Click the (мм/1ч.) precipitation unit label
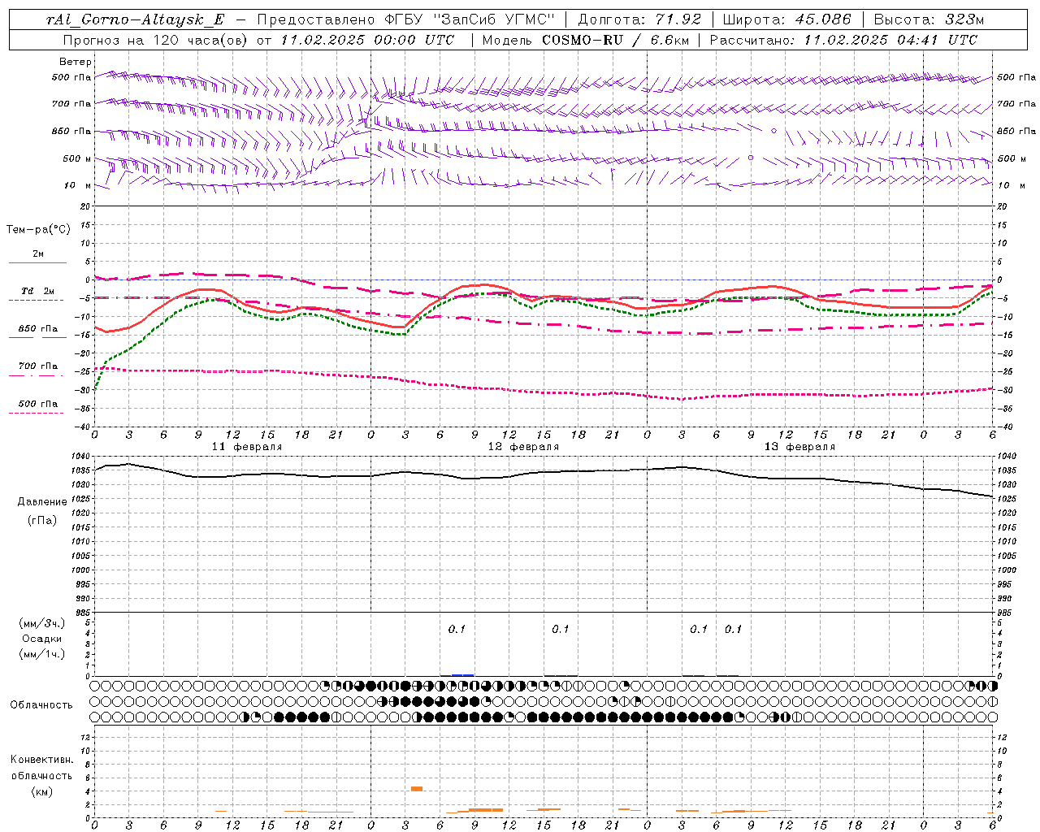1040x832 pixels. pos(42,654)
